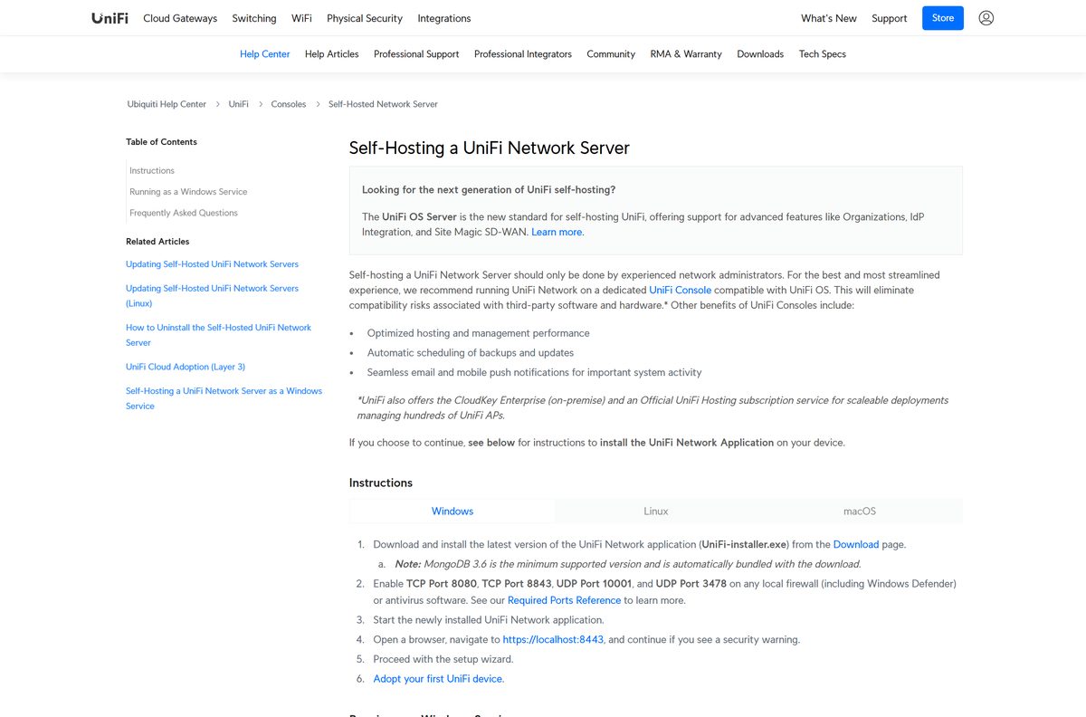Open Switching menu

click(x=254, y=18)
